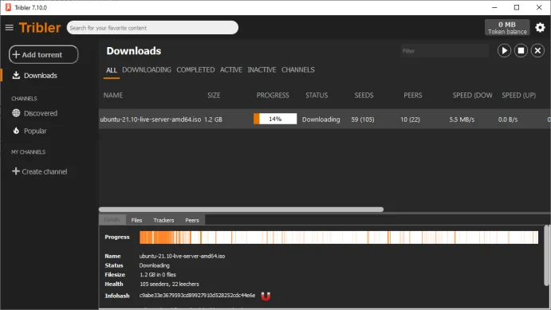Click the Popular flame icon
Screen dimensions: 551x310
pos(16,131)
